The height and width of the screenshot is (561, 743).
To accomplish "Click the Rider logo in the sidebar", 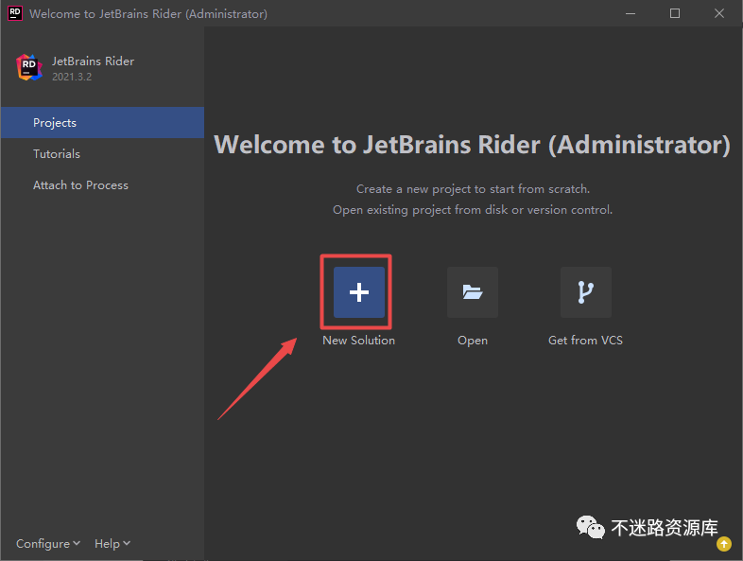I will (x=29, y=67).
